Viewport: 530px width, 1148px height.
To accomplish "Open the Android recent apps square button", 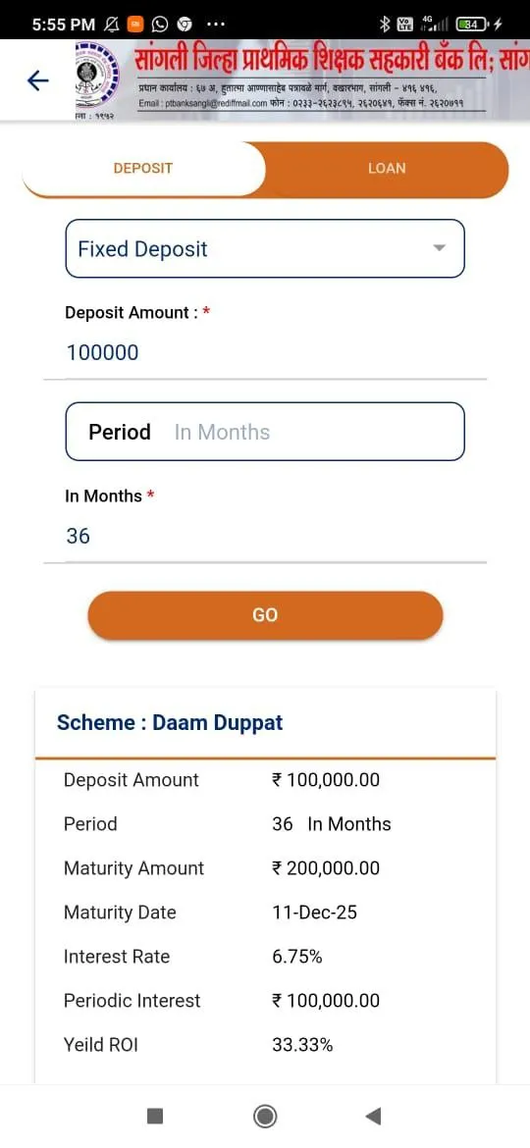I will click(x=154, y=1116).
